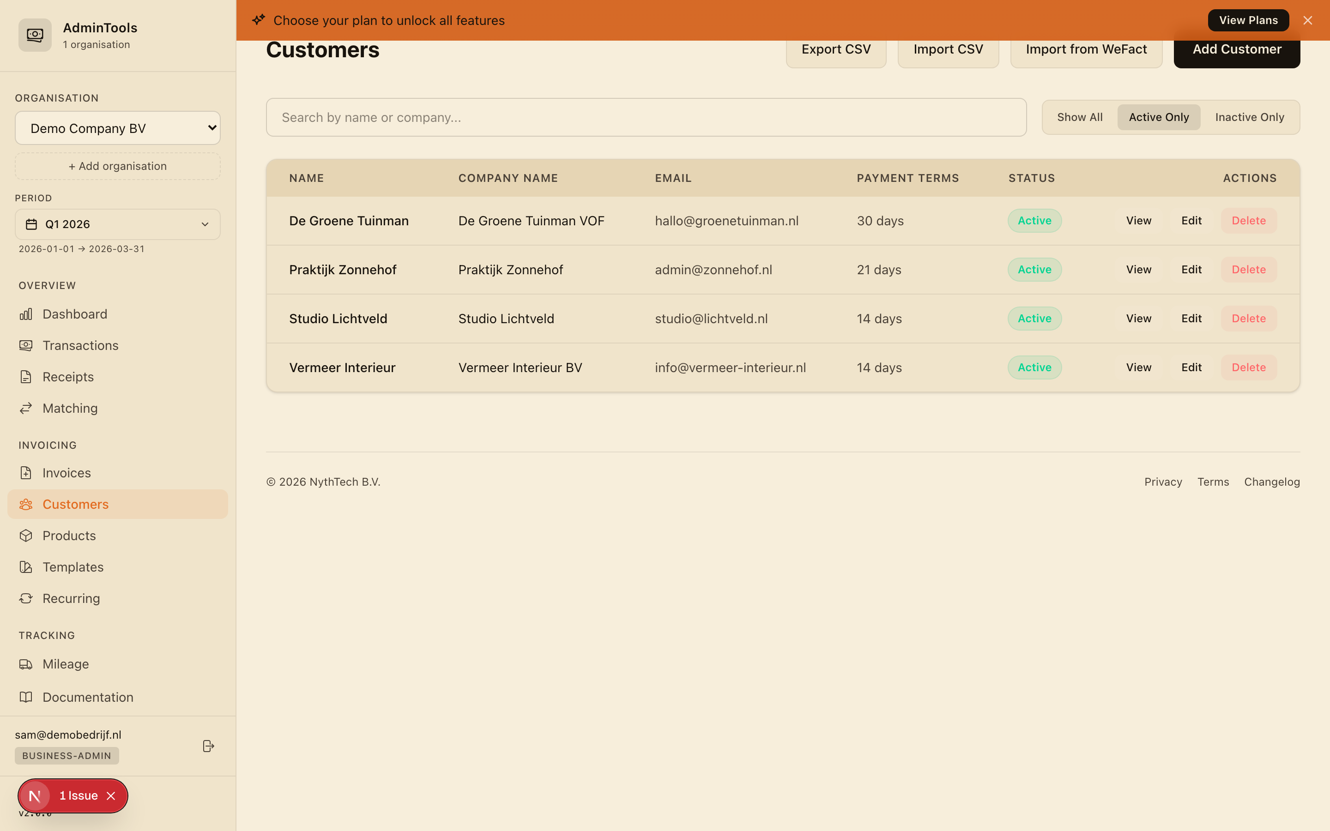
Task: Edit Praktijk Zonnehof customer
Action: (x=1191, y=269)
